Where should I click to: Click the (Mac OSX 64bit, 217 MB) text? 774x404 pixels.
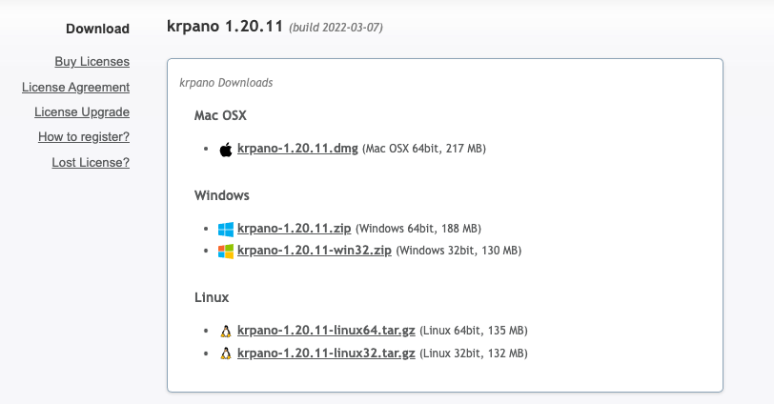coord(424,149)
